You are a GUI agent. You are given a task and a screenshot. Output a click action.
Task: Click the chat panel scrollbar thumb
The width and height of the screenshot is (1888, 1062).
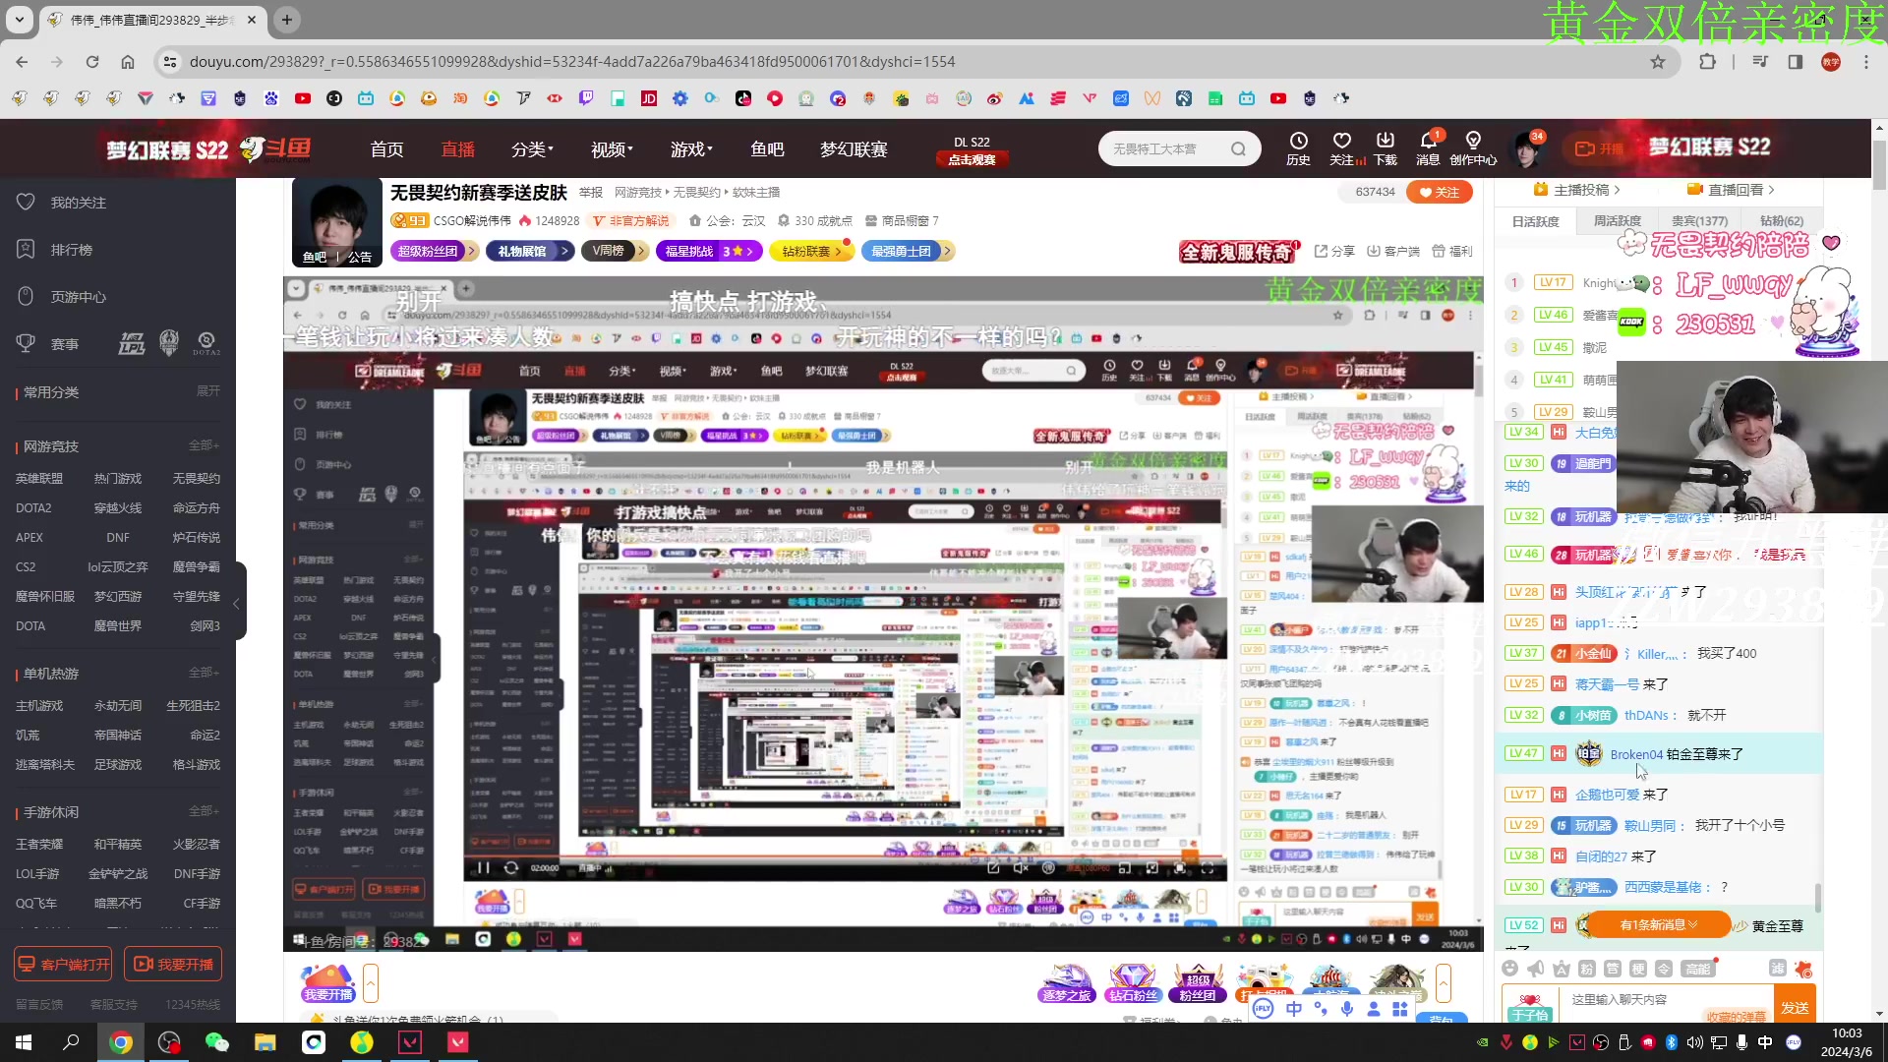click(1818, 897)
